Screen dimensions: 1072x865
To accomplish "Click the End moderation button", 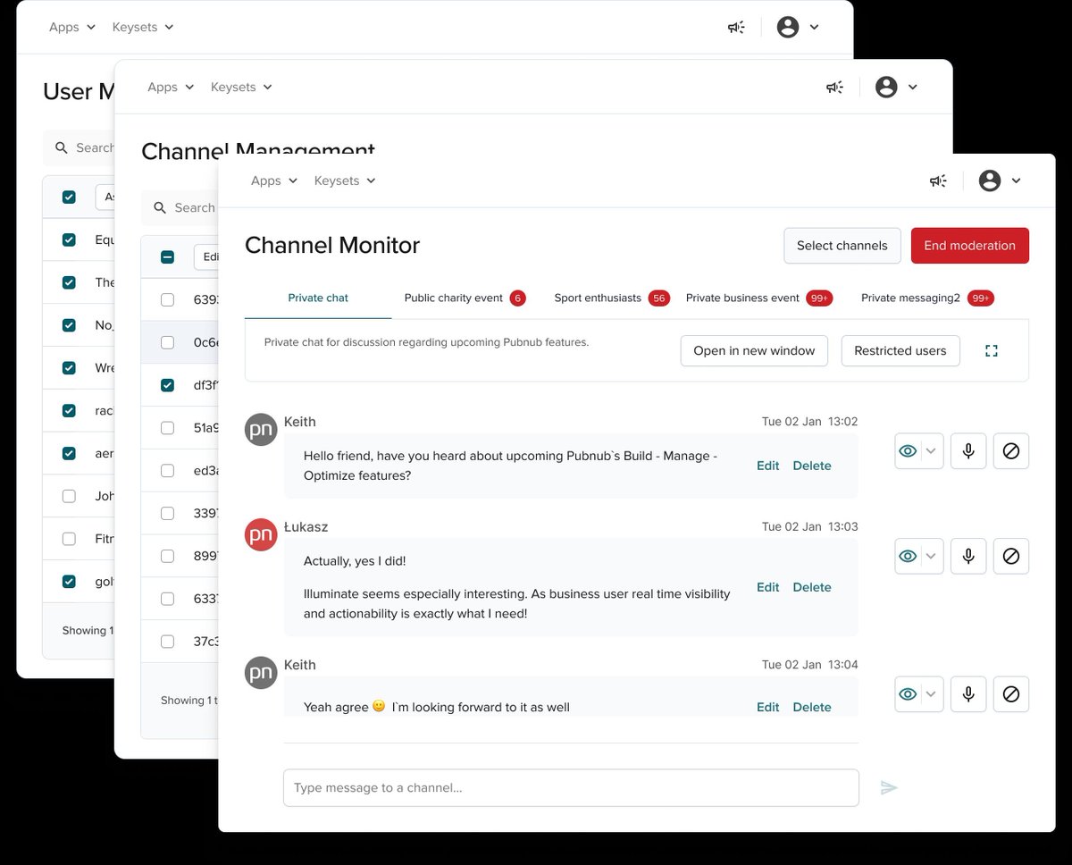I will coord(970,245).
